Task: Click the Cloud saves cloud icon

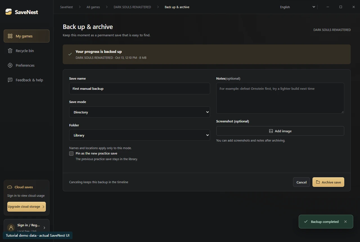Action: pyautogui.click(x=10, y=187)
